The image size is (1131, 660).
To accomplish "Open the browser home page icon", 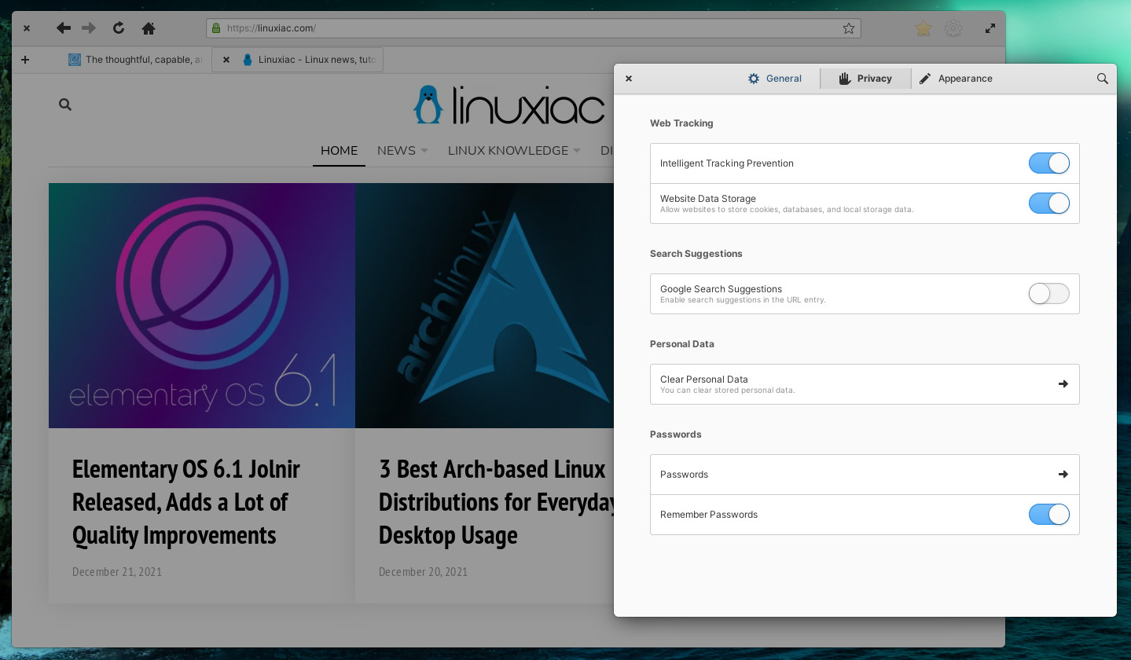I will click(148, 28).
